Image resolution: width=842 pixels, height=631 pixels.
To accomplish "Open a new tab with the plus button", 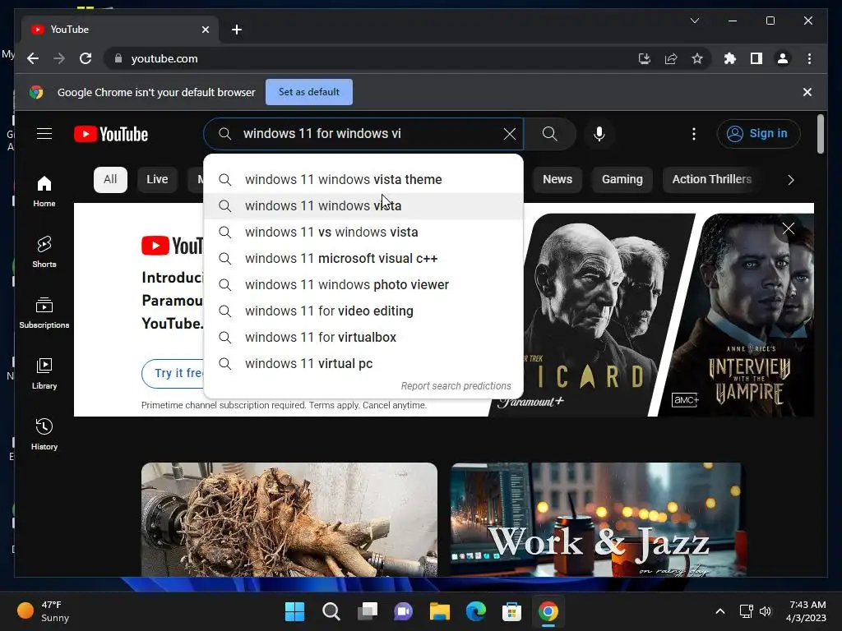I will (x=237, y=30).
